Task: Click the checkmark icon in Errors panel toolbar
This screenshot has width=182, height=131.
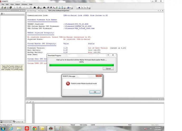Action: click(30, 102)
